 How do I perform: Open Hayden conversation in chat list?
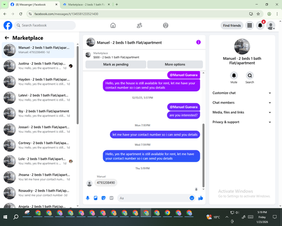38,82
